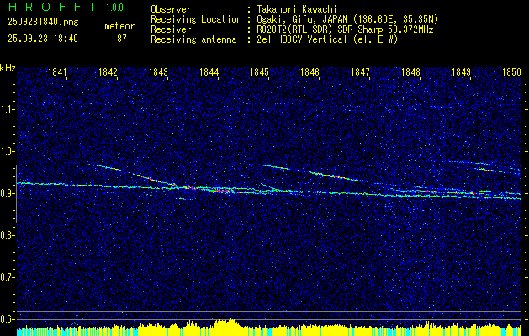529x336 pixels.
Task: Select the 1848 time marker
Action: pyautogui.click(x=410, y=72)
